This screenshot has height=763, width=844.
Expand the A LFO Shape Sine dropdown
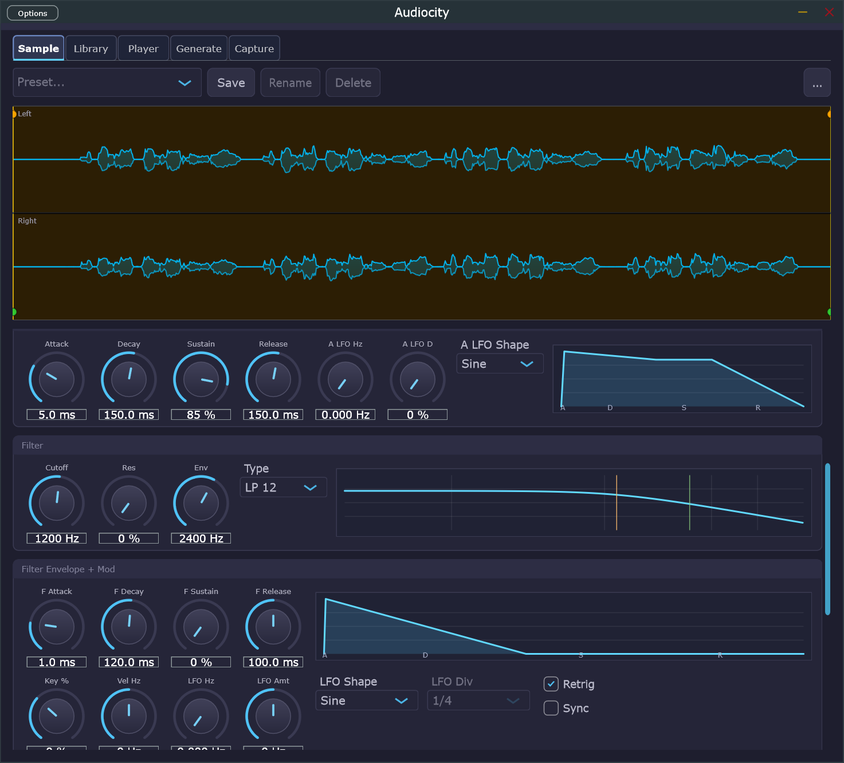[500, 364]
